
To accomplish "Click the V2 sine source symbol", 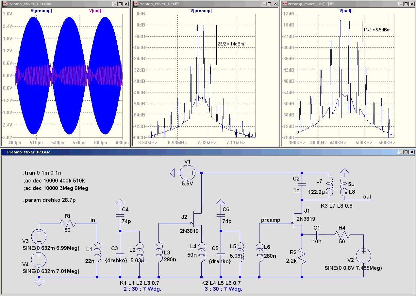I will 363,255.
